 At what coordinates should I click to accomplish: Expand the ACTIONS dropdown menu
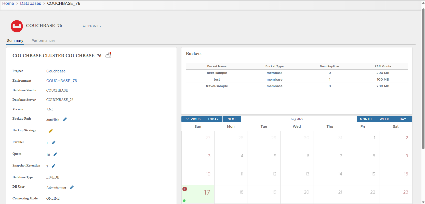pos(92,26)
